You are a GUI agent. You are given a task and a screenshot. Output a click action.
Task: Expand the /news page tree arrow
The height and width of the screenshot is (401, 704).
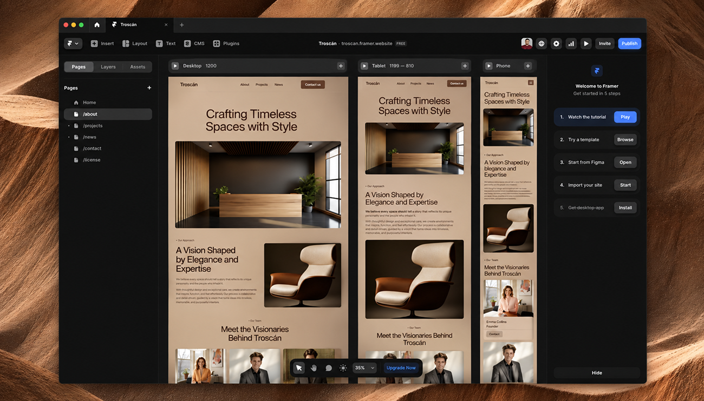(69, 137)
